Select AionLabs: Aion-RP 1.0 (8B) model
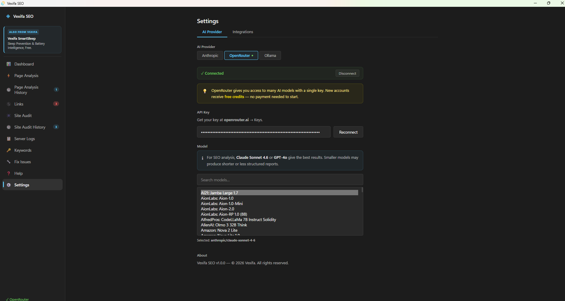This screenshot has height=301, width=565. point(279,214)
